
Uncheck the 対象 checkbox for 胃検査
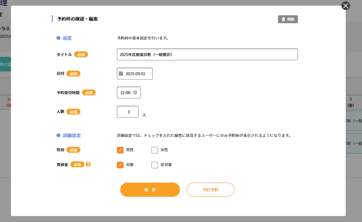120,165
